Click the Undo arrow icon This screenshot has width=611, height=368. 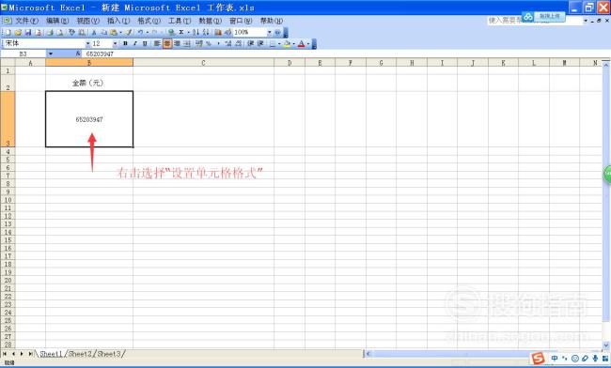tap(141, 32)
